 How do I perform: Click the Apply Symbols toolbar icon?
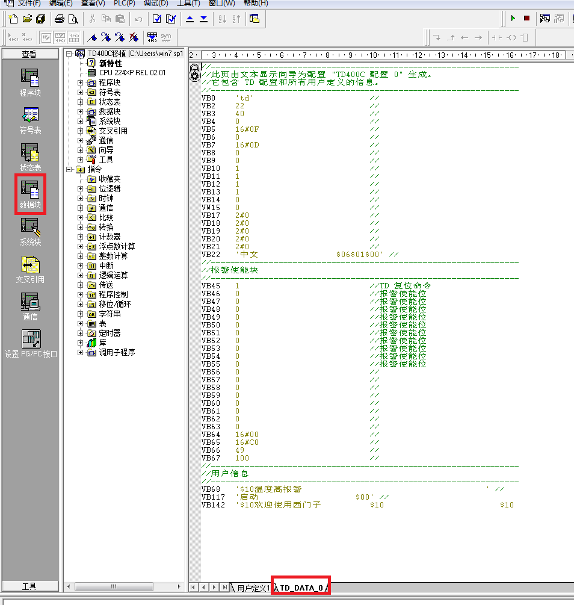[x=152, y=37]
